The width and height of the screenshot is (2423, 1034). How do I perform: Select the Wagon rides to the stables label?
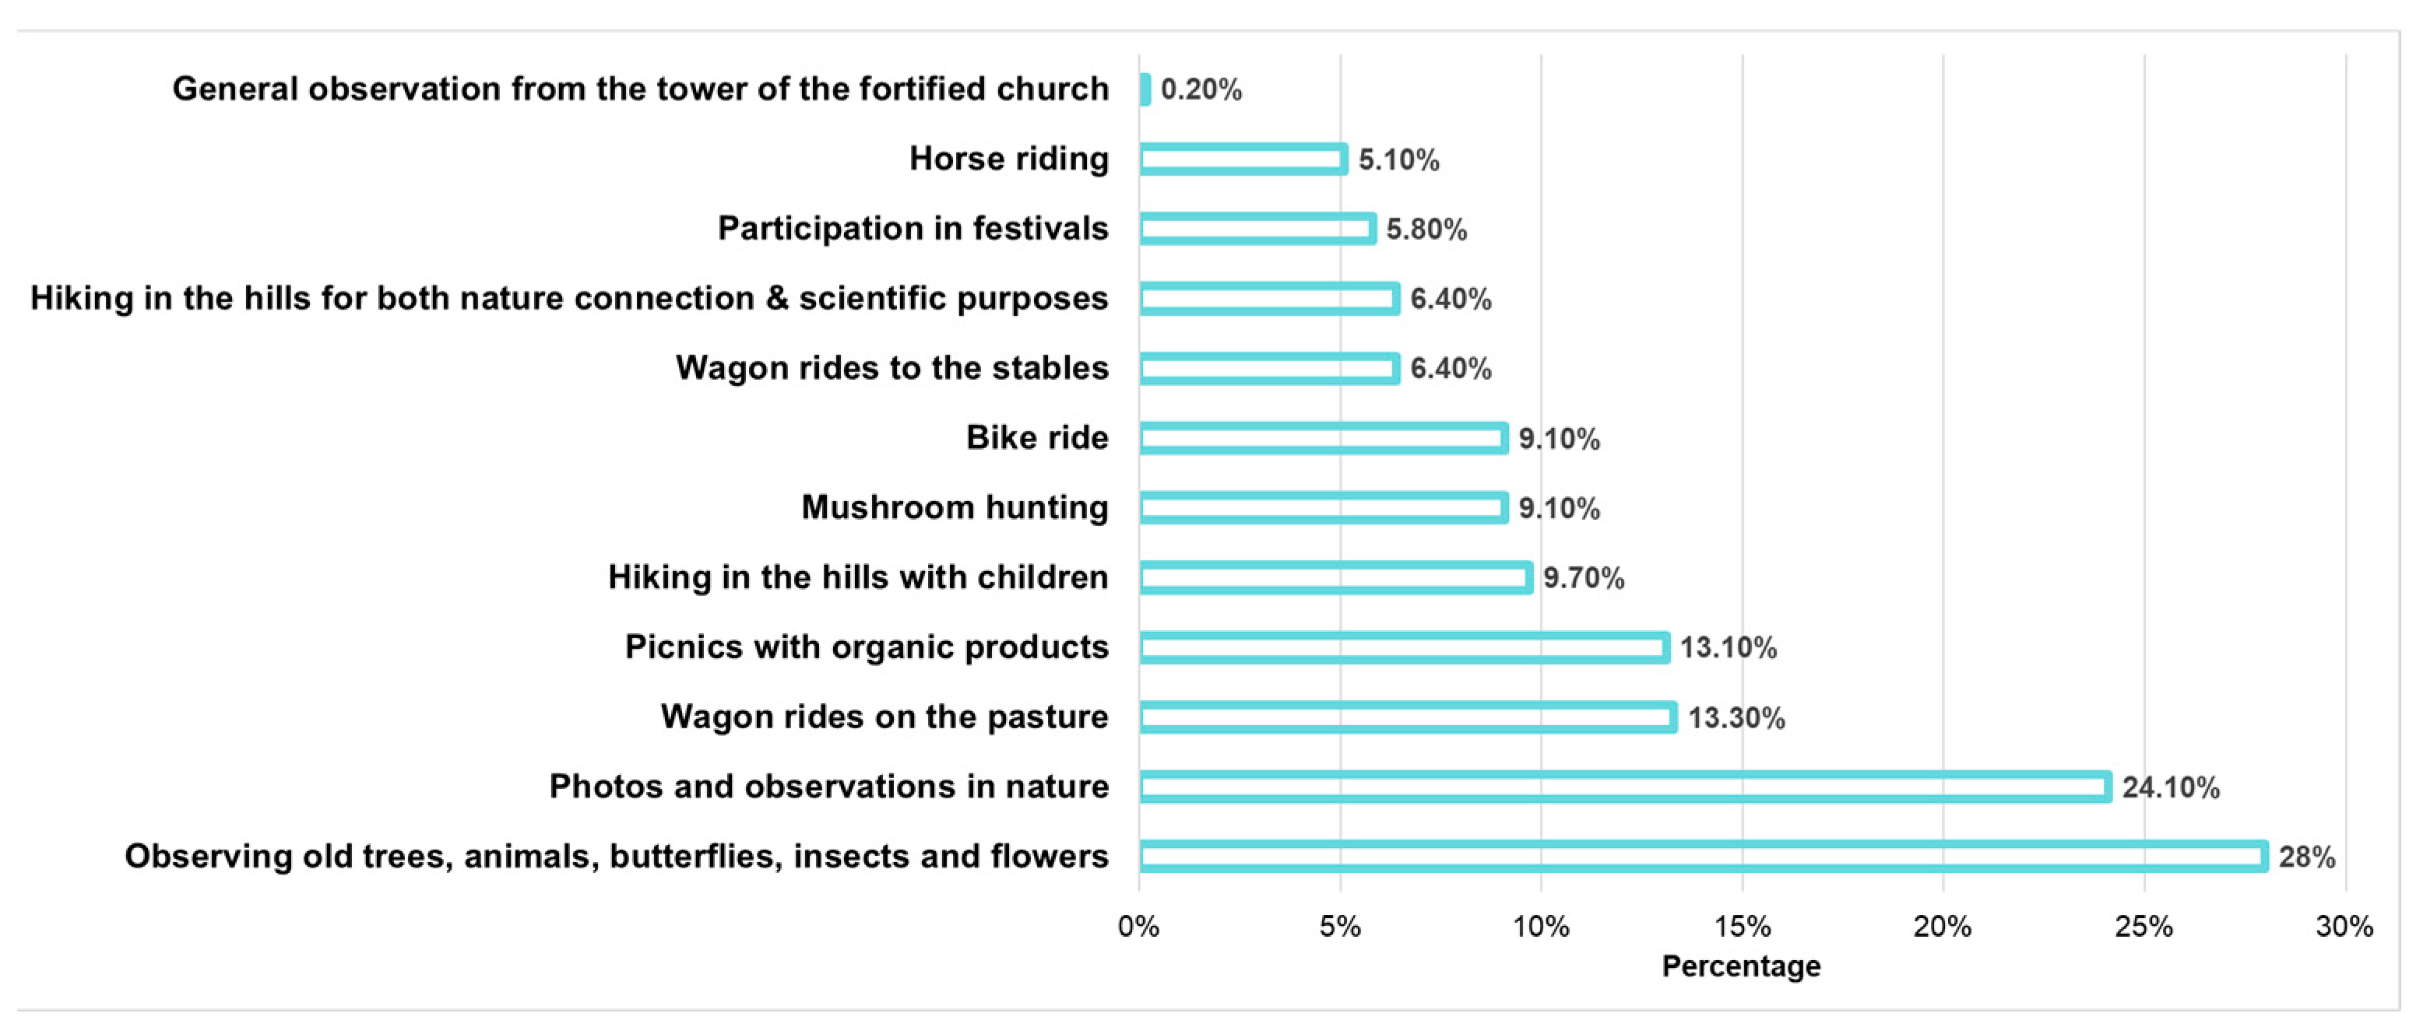tap(891, 367)
